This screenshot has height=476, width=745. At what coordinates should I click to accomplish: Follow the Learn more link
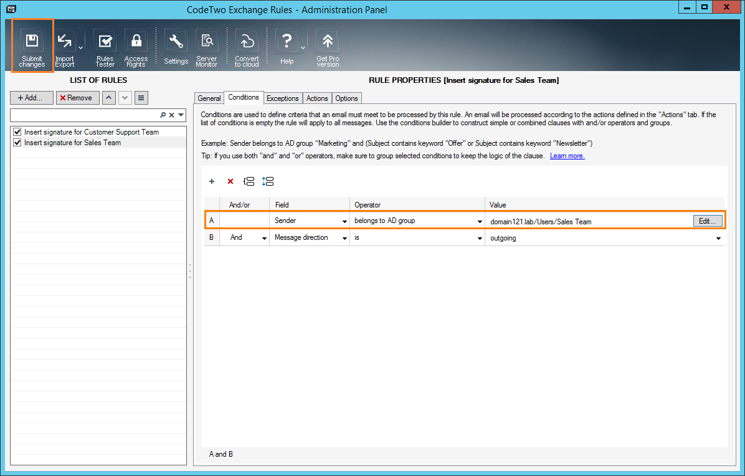[x=567, y=156]
